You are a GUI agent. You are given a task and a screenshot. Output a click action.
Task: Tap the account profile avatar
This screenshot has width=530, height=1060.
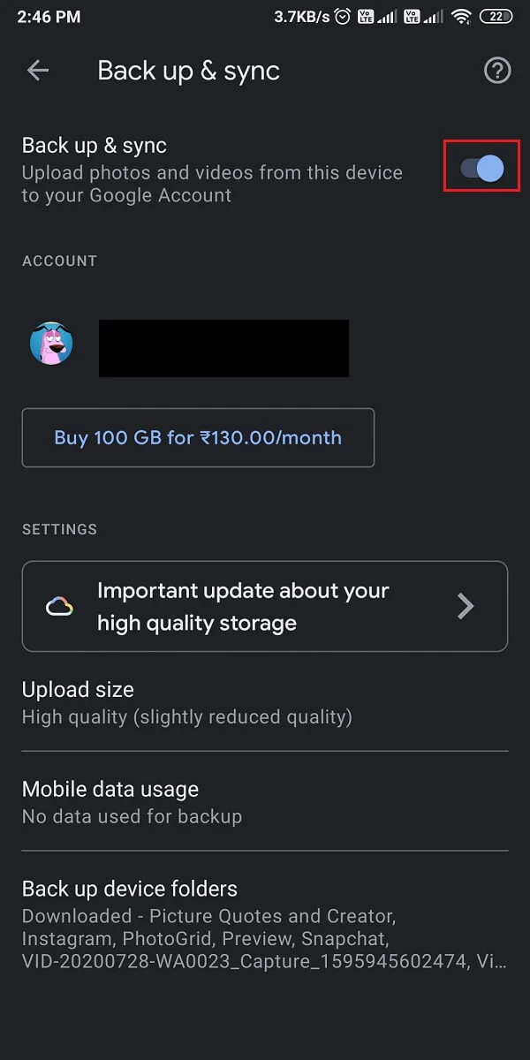point(51,344)
